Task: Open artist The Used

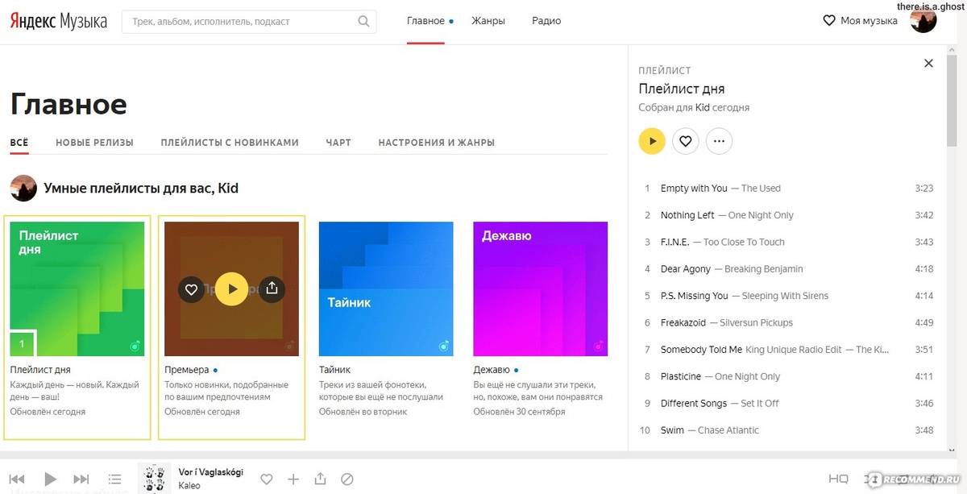Action: click(x=761, y=189)
